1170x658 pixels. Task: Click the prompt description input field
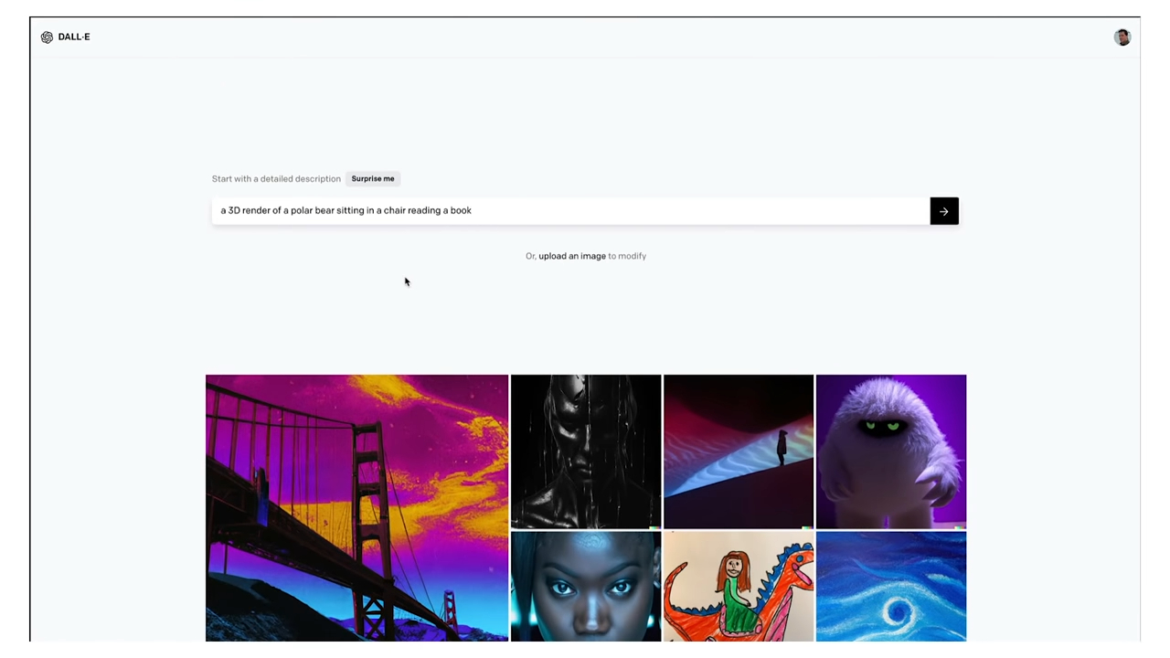[x=570, y=211]
